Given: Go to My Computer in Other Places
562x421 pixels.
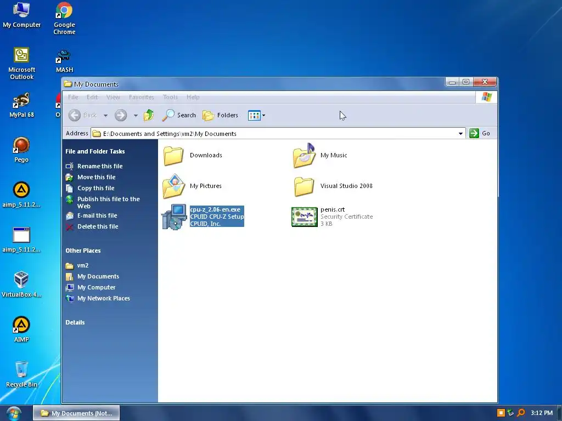Looking at the screenshot, I should pyautogui.click(x=91, y=287).
